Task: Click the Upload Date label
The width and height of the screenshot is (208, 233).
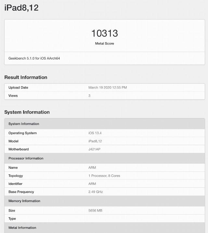Action: pos(18,88)
